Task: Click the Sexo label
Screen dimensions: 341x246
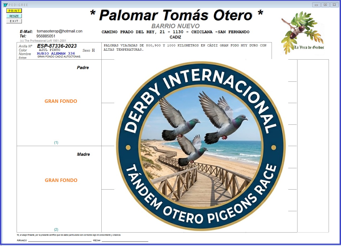Action: (x=86, y=50)
